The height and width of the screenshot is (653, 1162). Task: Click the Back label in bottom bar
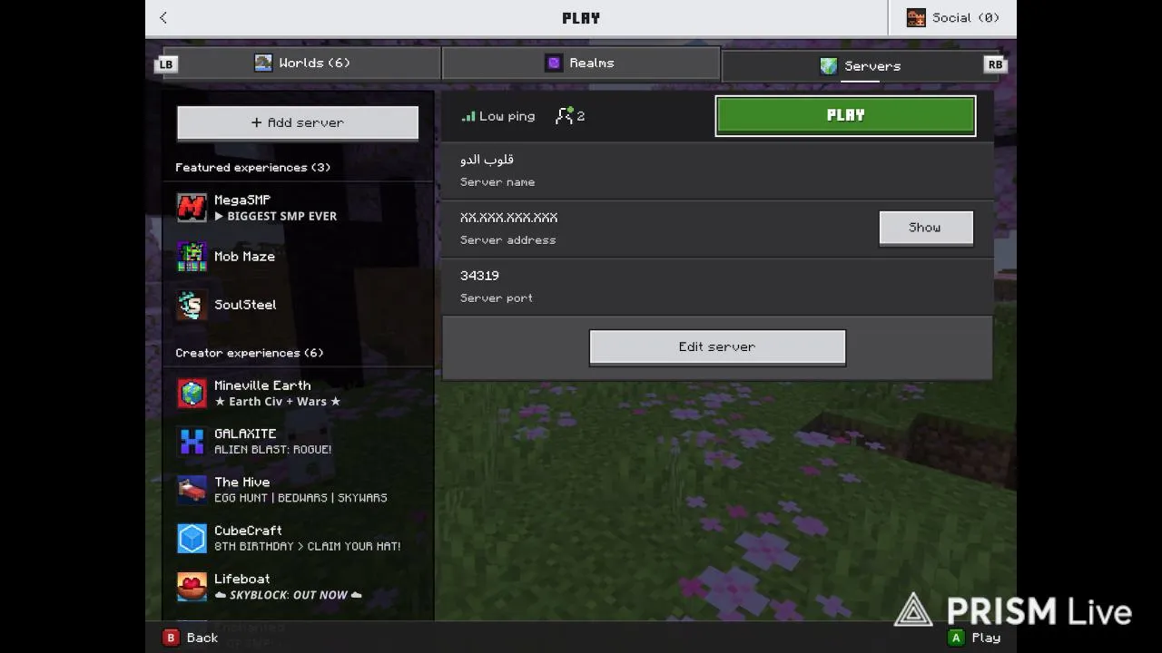coord(202,638)
